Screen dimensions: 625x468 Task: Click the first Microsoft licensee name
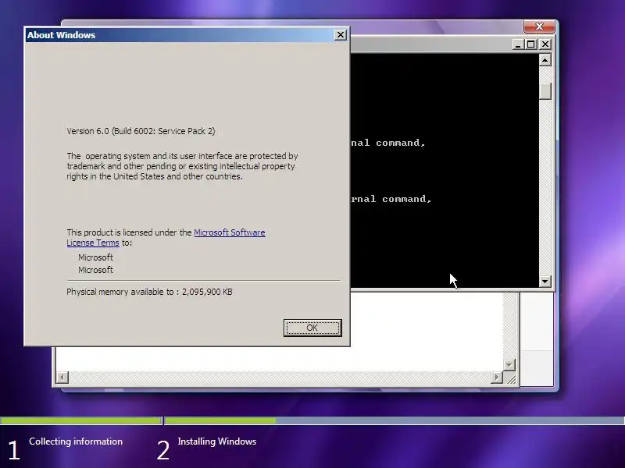click(95, 257)
